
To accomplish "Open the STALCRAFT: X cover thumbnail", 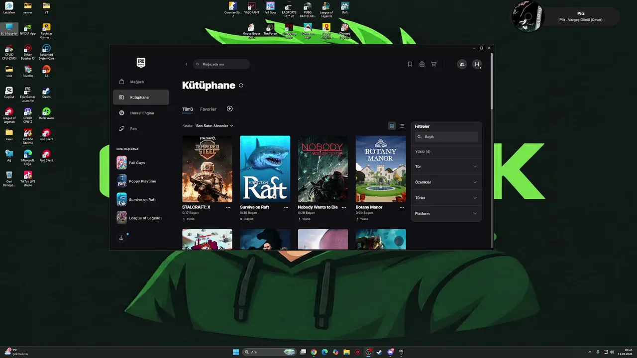I will 207,169.
